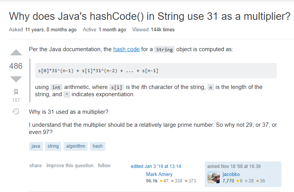Select the 'hash' tag

point(98,146)
